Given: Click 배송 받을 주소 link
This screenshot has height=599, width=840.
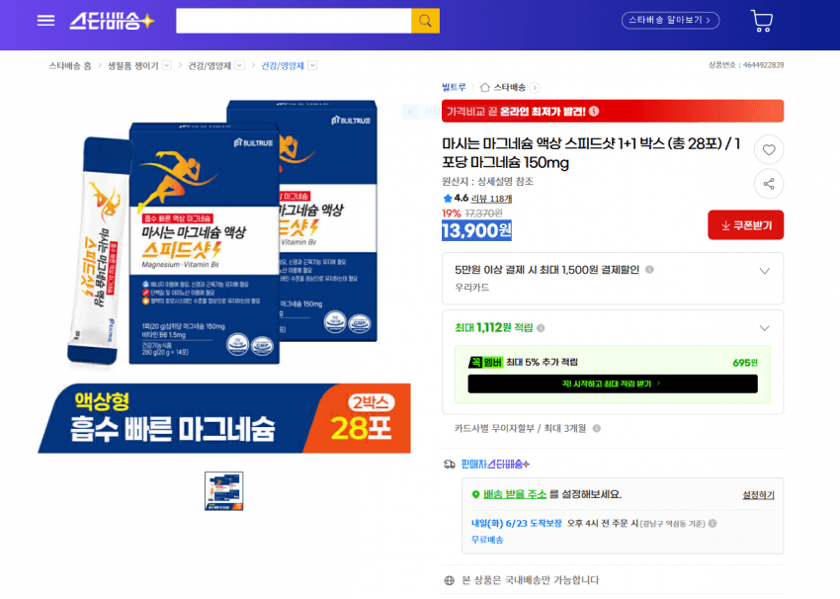Looking at the screenshot, I should click(x=515, y=494).
